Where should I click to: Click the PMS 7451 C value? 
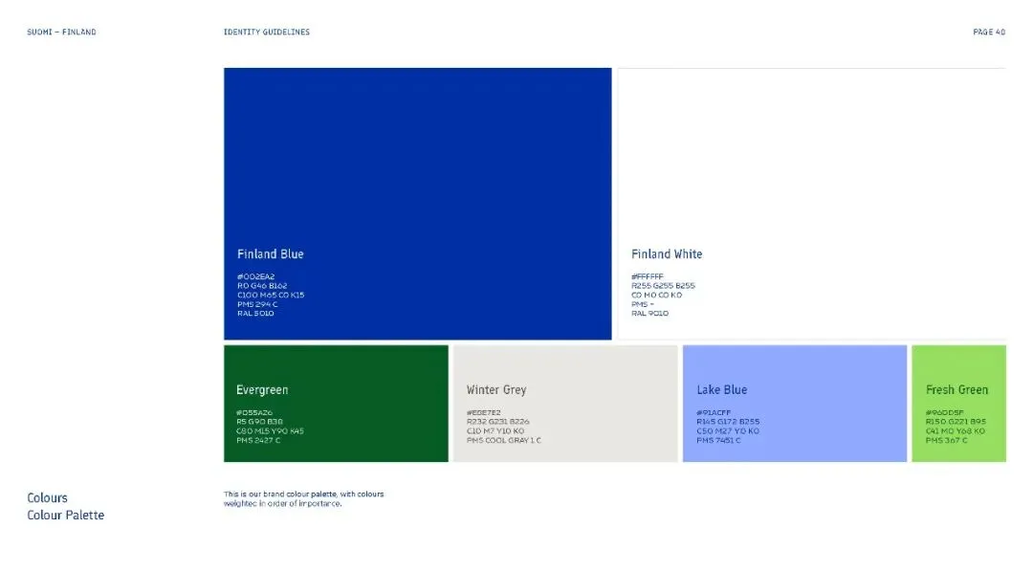pos(718,440)
